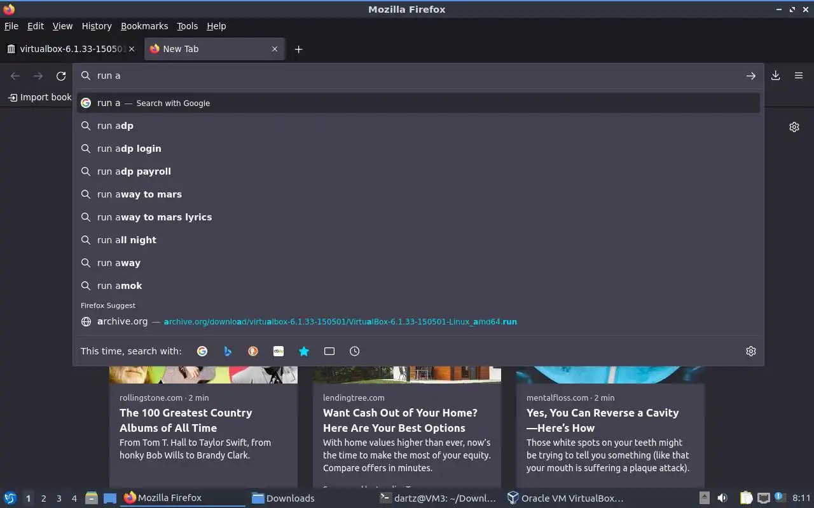Search history with the clock icon
Image resolution: width=814 pixels, height=508 pixels.
(x=355, y=351)
